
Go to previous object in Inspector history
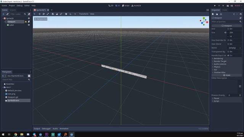(234, 14)
